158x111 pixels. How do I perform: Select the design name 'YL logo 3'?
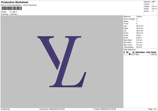pyautogui.click(x=13, y=12)
